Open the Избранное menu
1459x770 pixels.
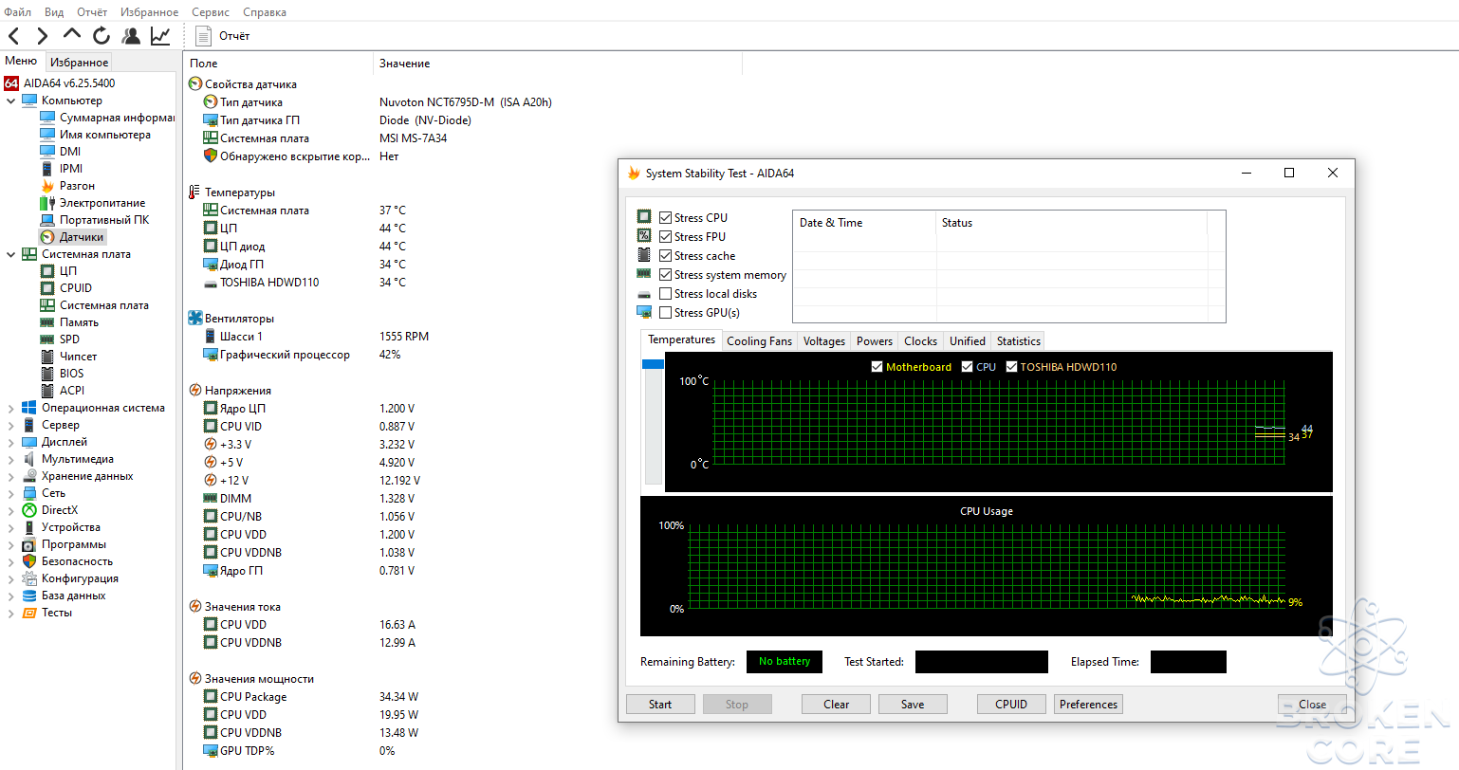pos(149,12)
